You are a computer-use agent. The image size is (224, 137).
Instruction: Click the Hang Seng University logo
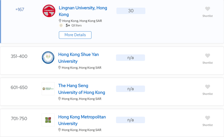pos(48,89)
